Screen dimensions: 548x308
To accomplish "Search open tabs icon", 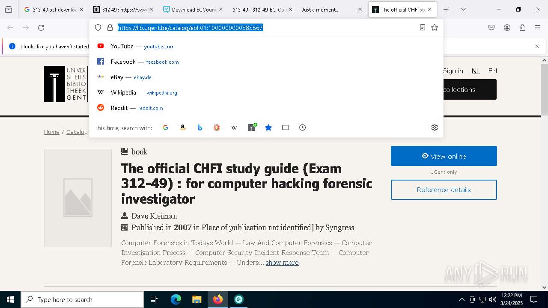I will coord(286,127).
